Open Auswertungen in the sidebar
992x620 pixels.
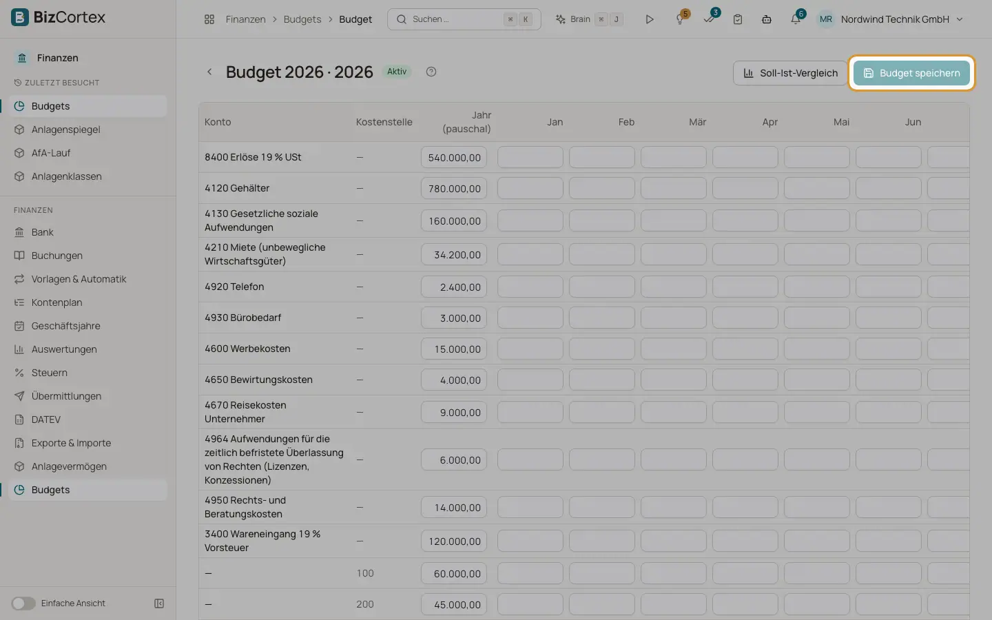(88, 349)
